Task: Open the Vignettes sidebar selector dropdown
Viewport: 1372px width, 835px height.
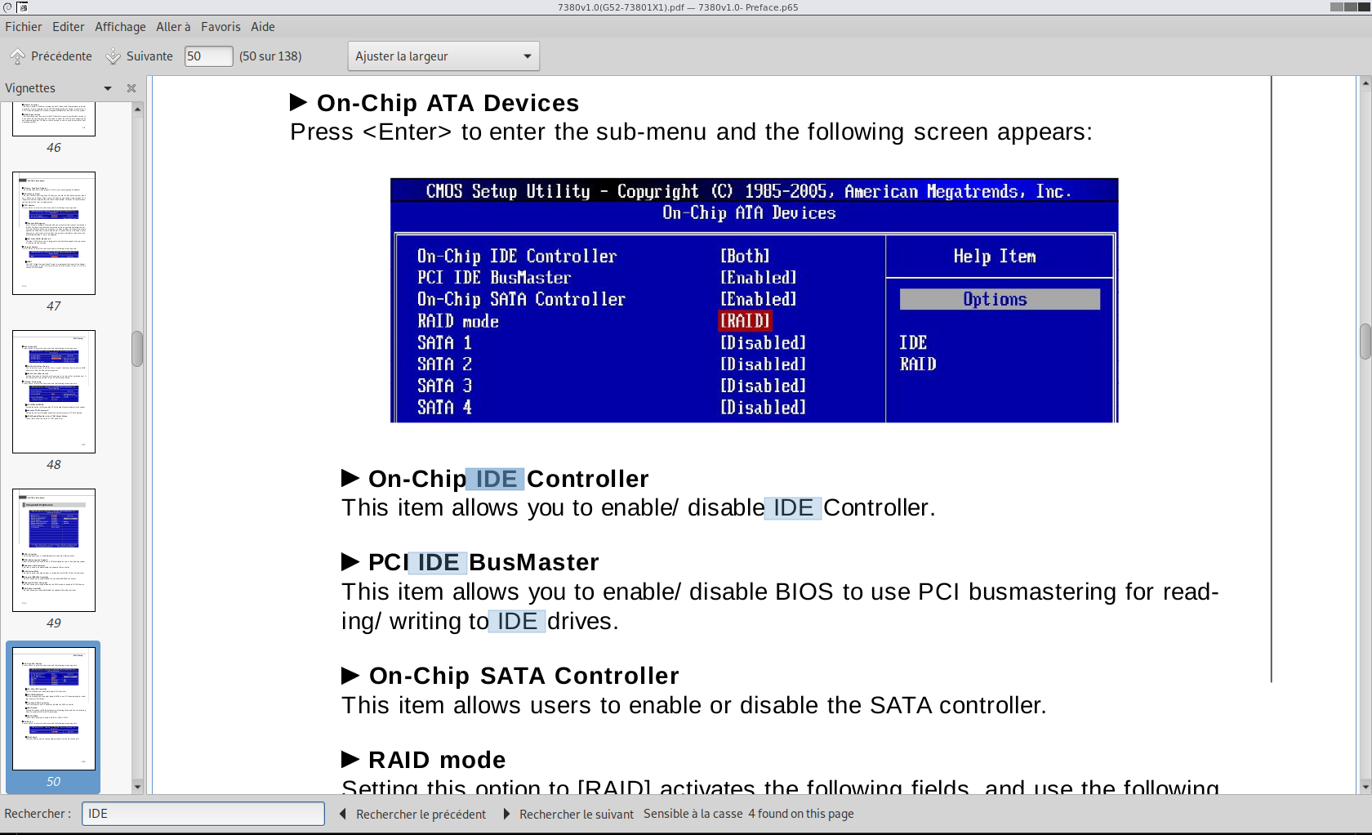Action: [x=107, y=88]
